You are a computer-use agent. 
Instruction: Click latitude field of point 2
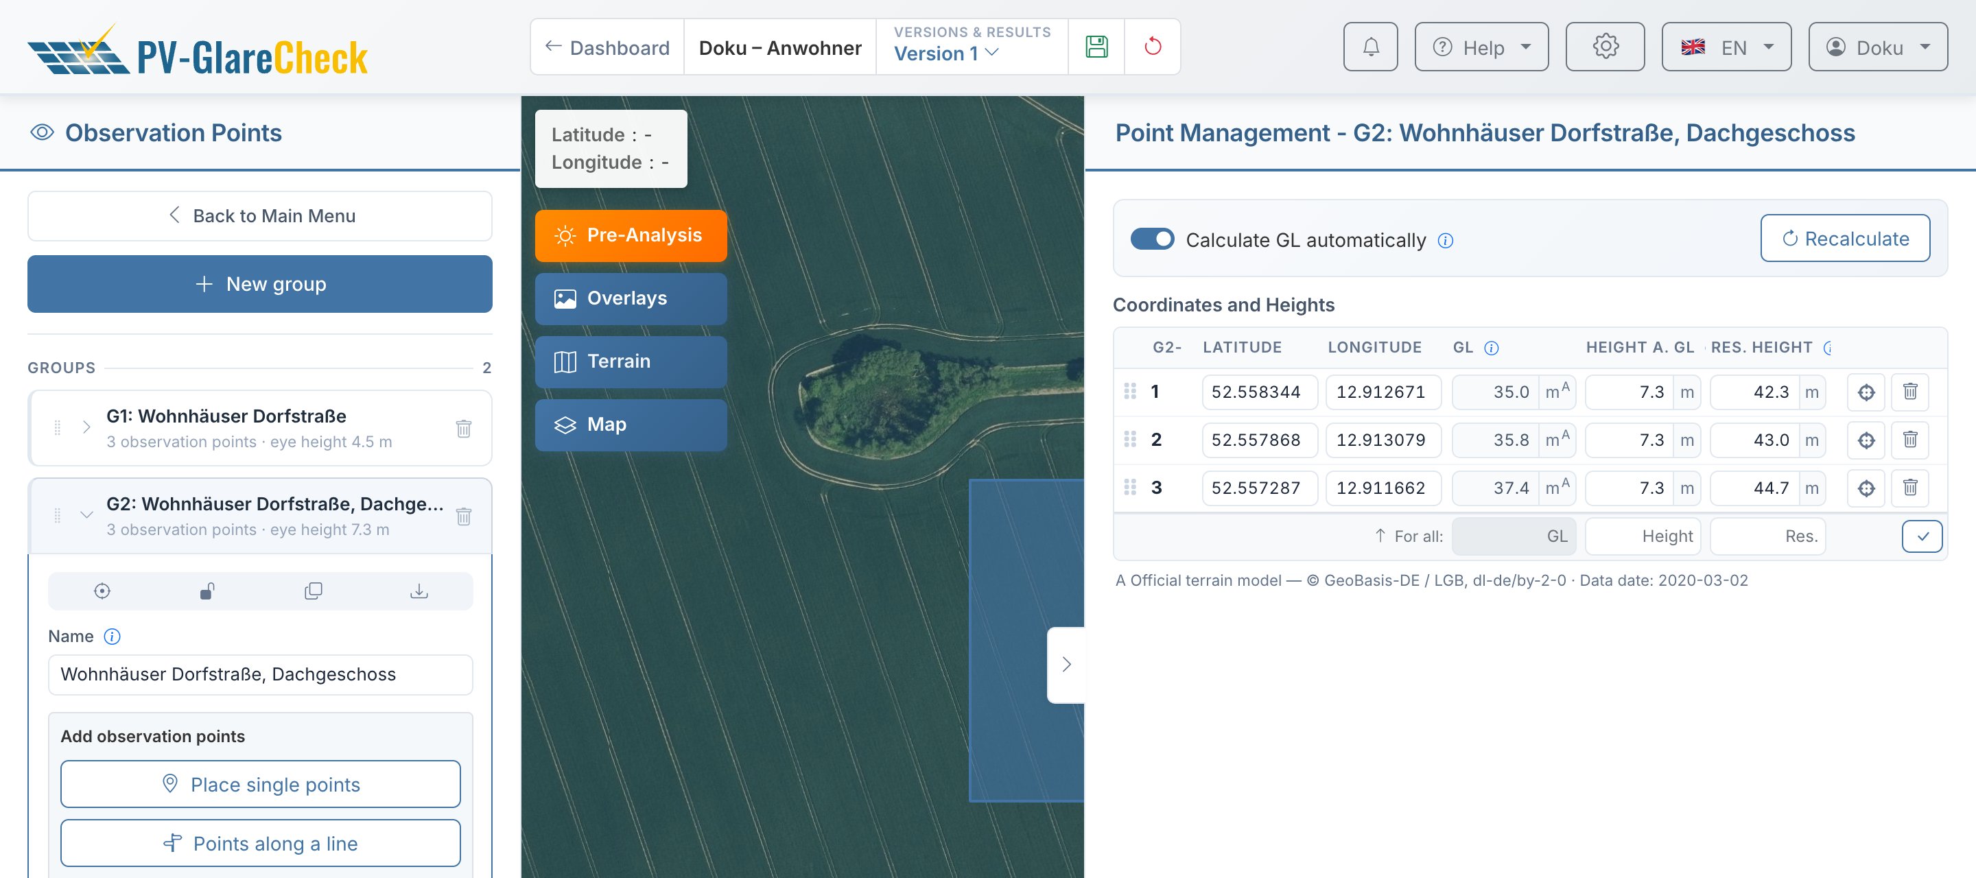[x=1260, y=440]
